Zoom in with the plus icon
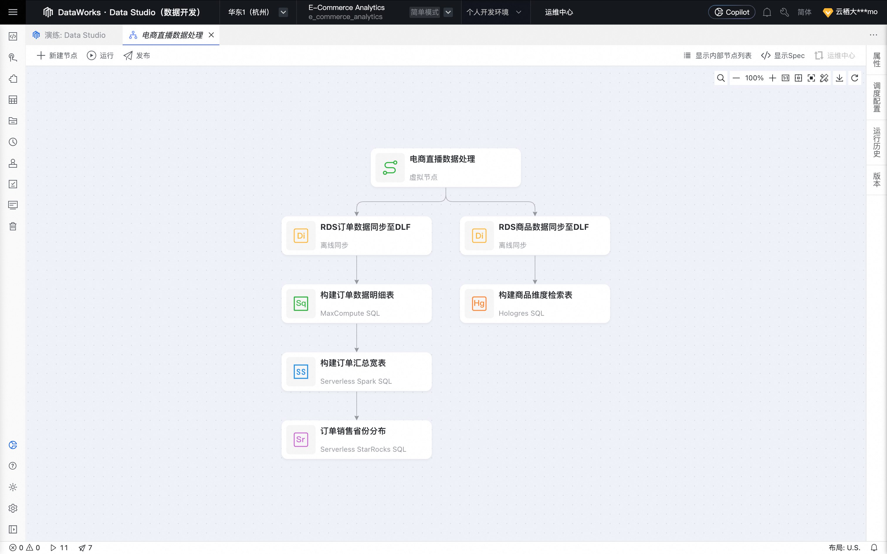This screenshot has height=554, width=887. coord(772,78)
